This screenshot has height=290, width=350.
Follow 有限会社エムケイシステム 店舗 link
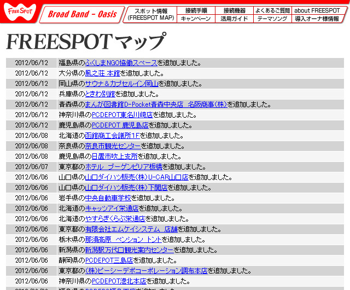click(131, 229)
